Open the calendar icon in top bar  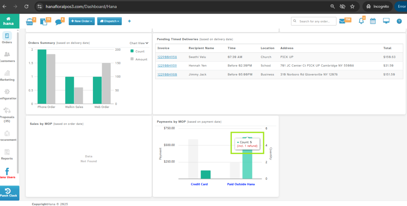373,21
